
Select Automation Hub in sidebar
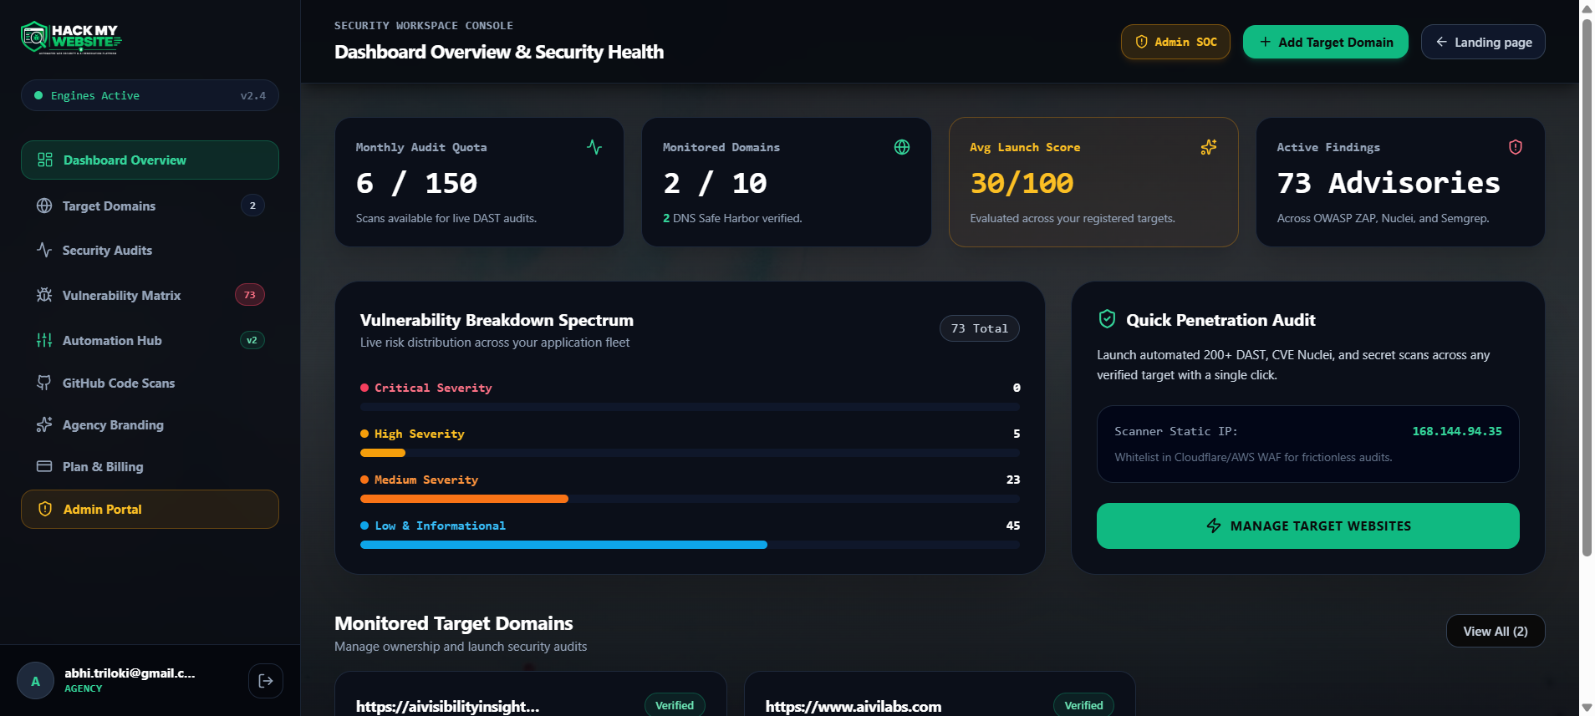pos(150,340)
